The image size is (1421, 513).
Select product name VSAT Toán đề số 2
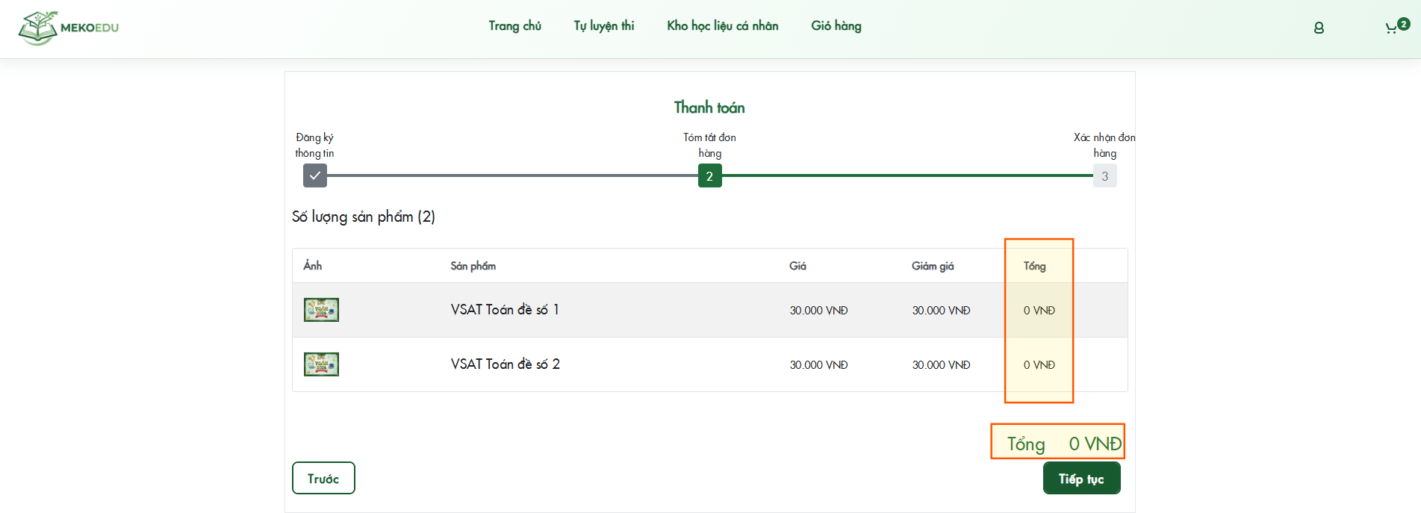coord(505,364)
